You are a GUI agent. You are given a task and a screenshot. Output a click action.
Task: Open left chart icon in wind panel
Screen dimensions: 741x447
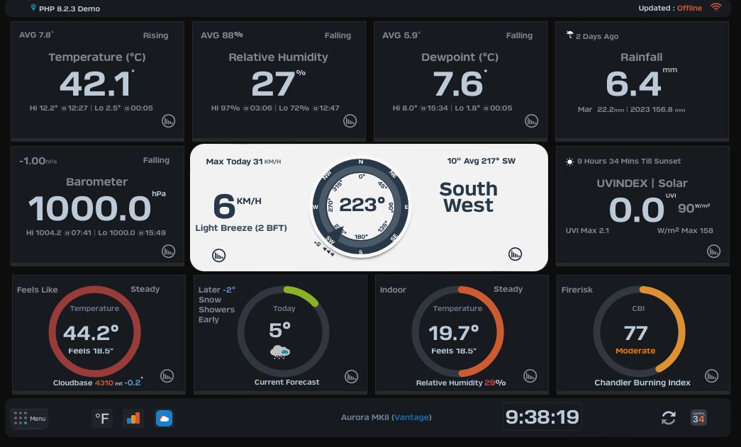point(219,255)
